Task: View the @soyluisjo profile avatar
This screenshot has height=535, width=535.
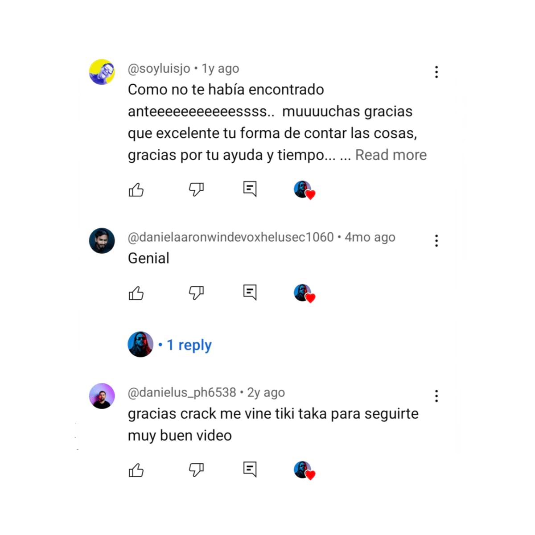Action: click(102, 72)
